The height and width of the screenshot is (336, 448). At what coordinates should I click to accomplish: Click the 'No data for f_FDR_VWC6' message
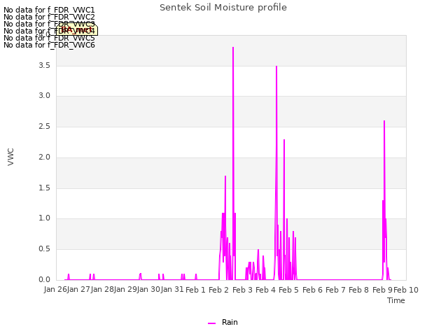pos(49,45)
